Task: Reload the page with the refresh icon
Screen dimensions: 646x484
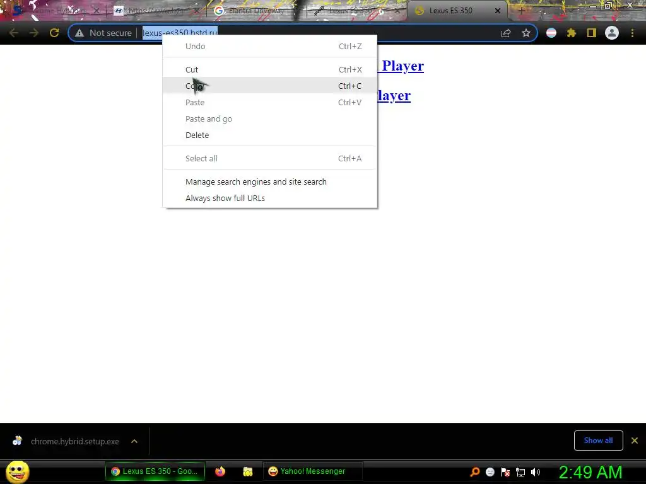Action: tap(54, 33)
